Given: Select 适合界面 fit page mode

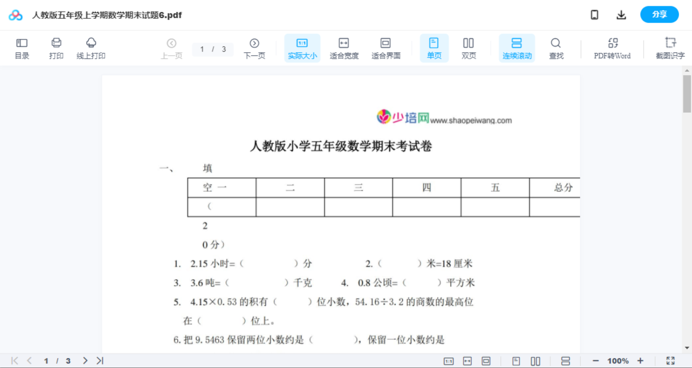Looking at the screenshot, I should click(x=386, y=48).
